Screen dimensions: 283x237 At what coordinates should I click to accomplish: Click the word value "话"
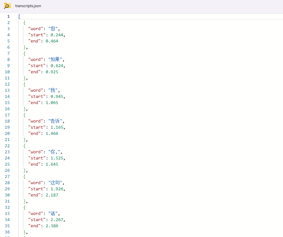coord(53,213)
